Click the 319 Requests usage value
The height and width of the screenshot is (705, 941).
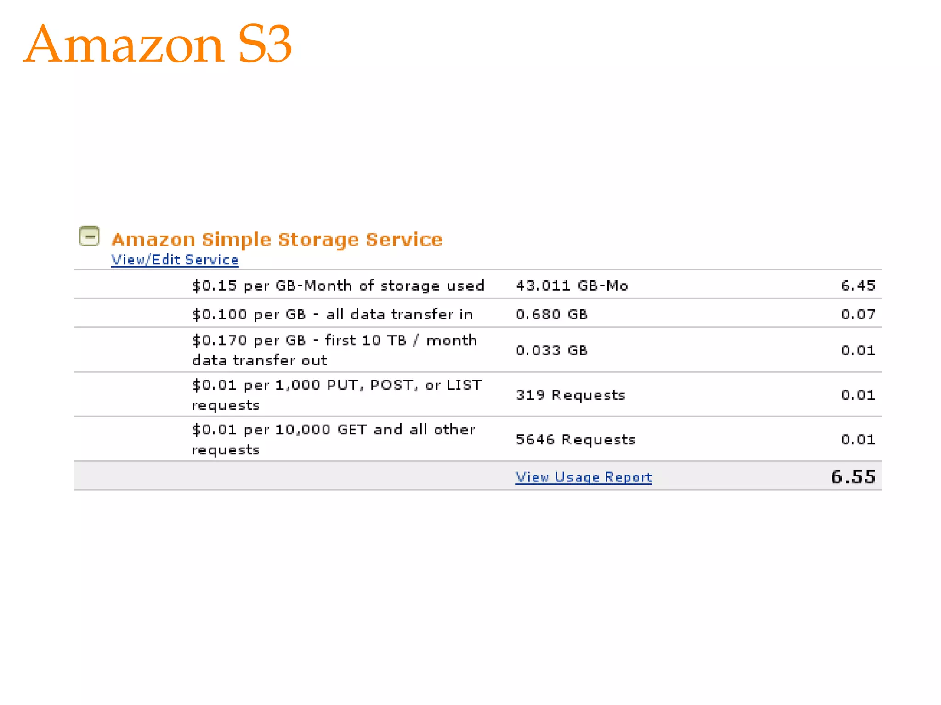pyautogui.click(x=570, y=395)
